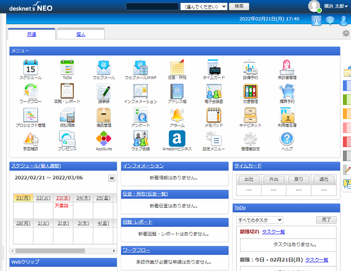The image size is (351, 271).
Task: Open 電子会議室 icon
Action: pos(214,91)
